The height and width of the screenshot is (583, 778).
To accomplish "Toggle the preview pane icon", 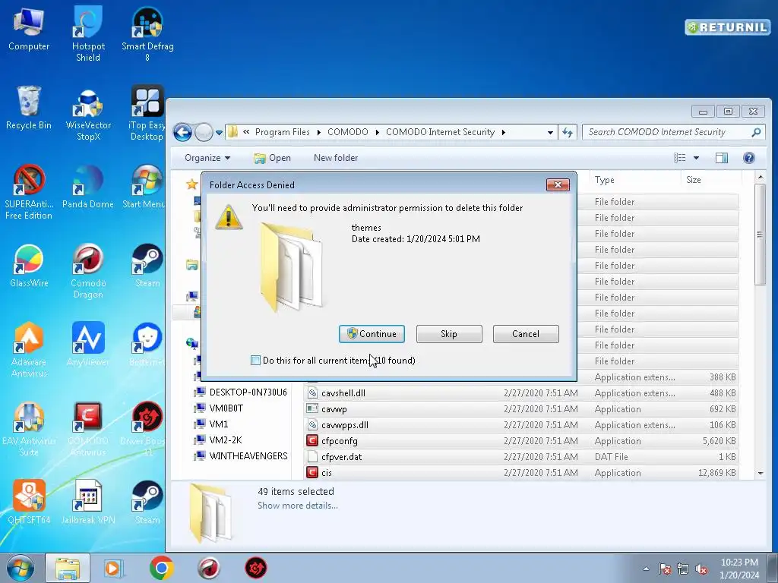I will (x=722, y=158).
